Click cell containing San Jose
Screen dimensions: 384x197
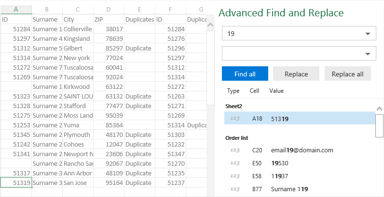tap(78, 183)
